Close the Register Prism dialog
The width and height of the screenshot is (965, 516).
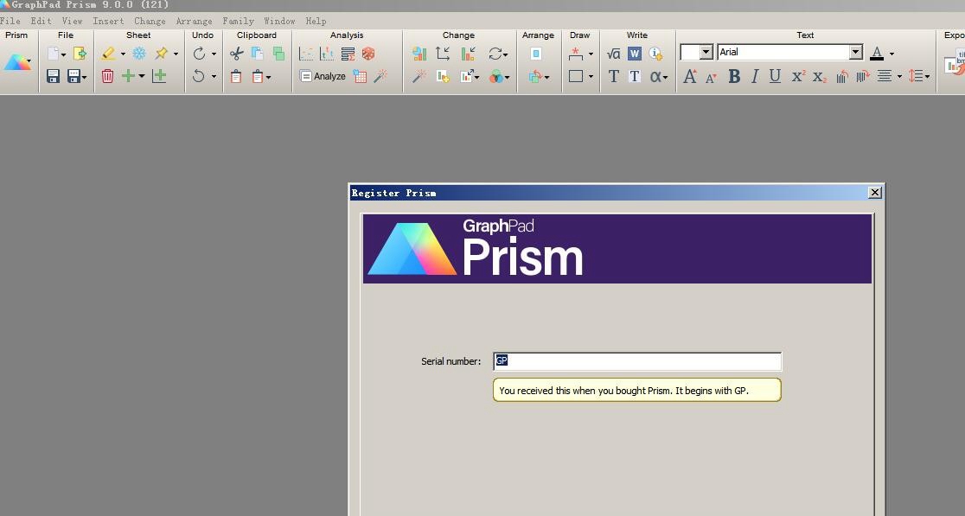[x=874, y=193]
